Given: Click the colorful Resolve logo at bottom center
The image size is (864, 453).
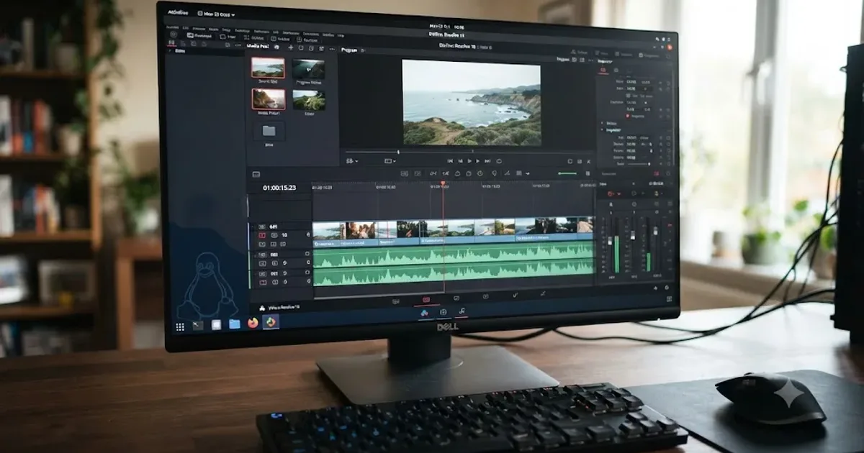Looking at the screenshot, I should pyautogui.click(x=425, y=312).
